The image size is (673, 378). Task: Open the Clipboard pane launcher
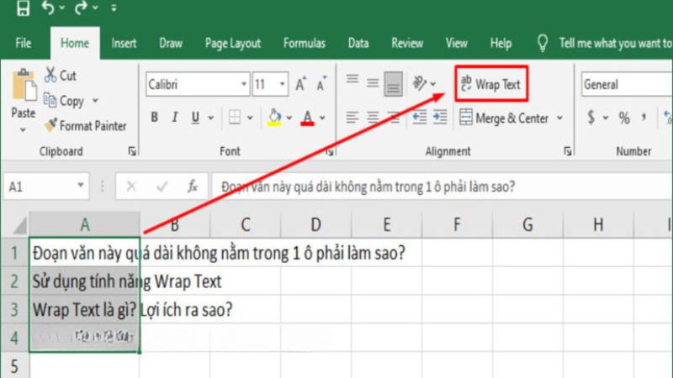(132, 151)
